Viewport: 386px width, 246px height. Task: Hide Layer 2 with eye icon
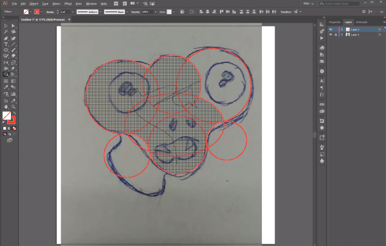[x=331, y=30]
